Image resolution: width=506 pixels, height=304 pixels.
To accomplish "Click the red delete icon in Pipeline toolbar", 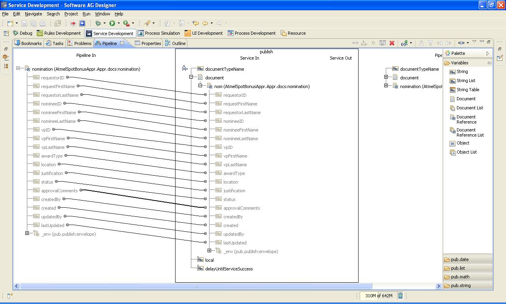I will 392,43.
